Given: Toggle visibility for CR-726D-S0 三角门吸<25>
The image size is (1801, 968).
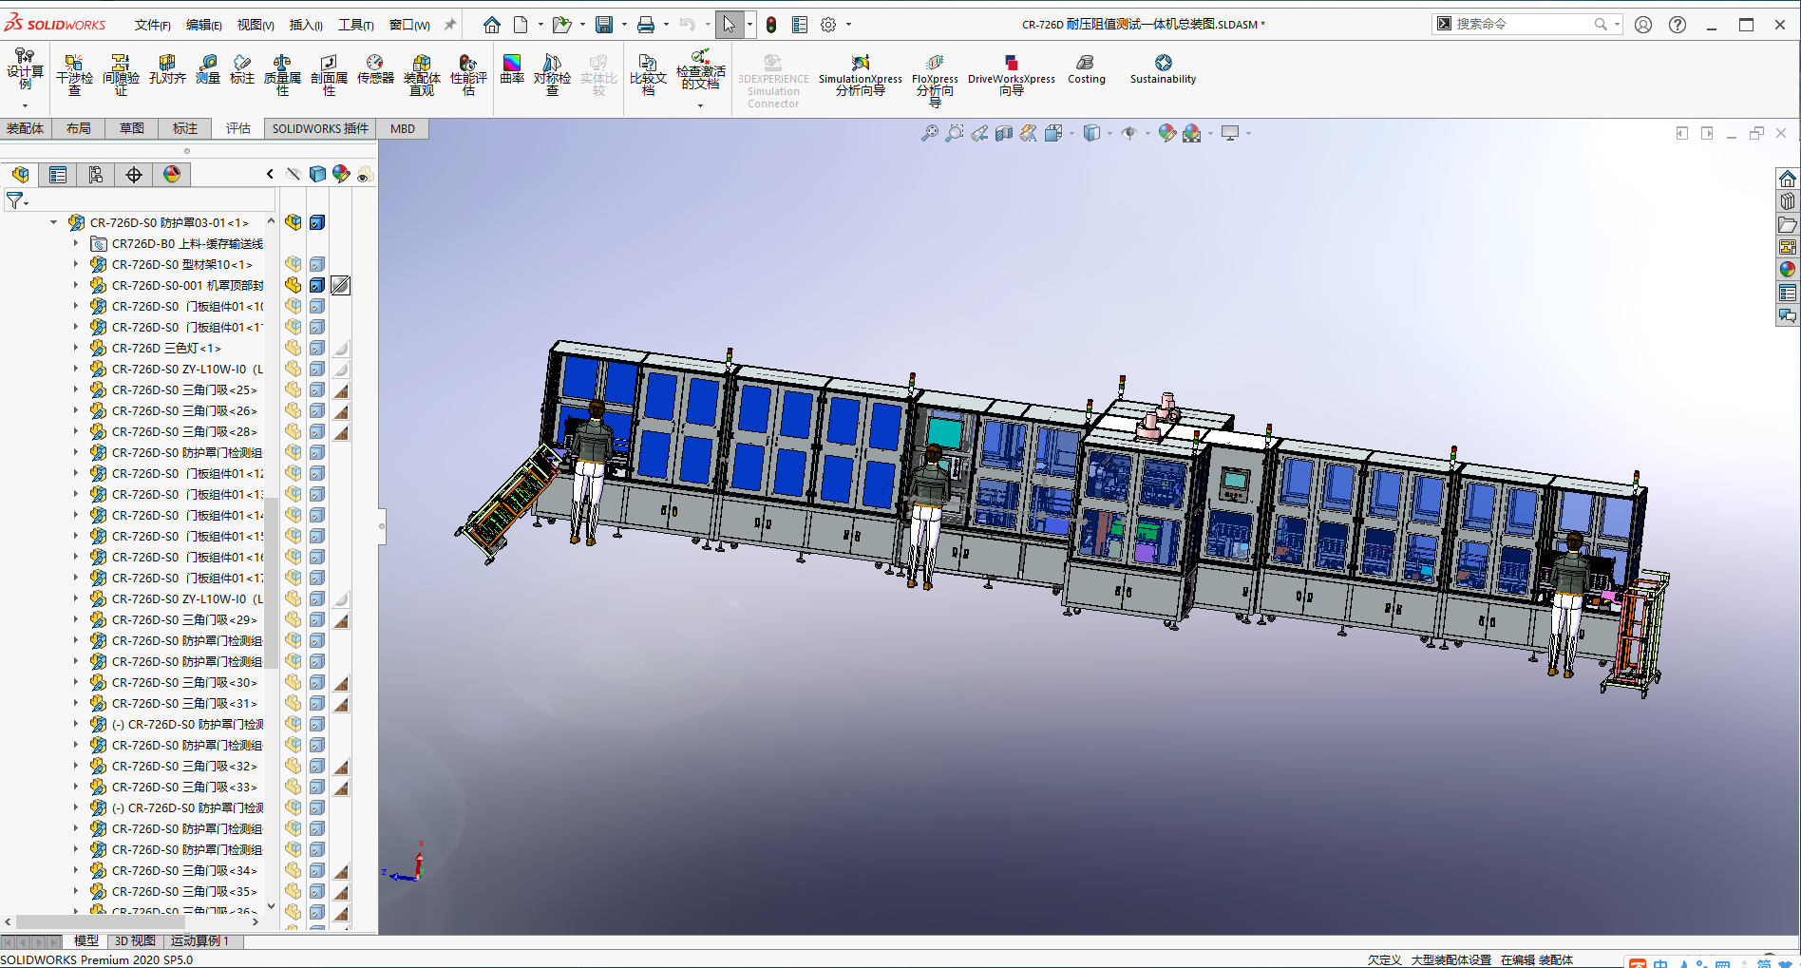Looking at the screenshot, I should [x=294, y=389].
